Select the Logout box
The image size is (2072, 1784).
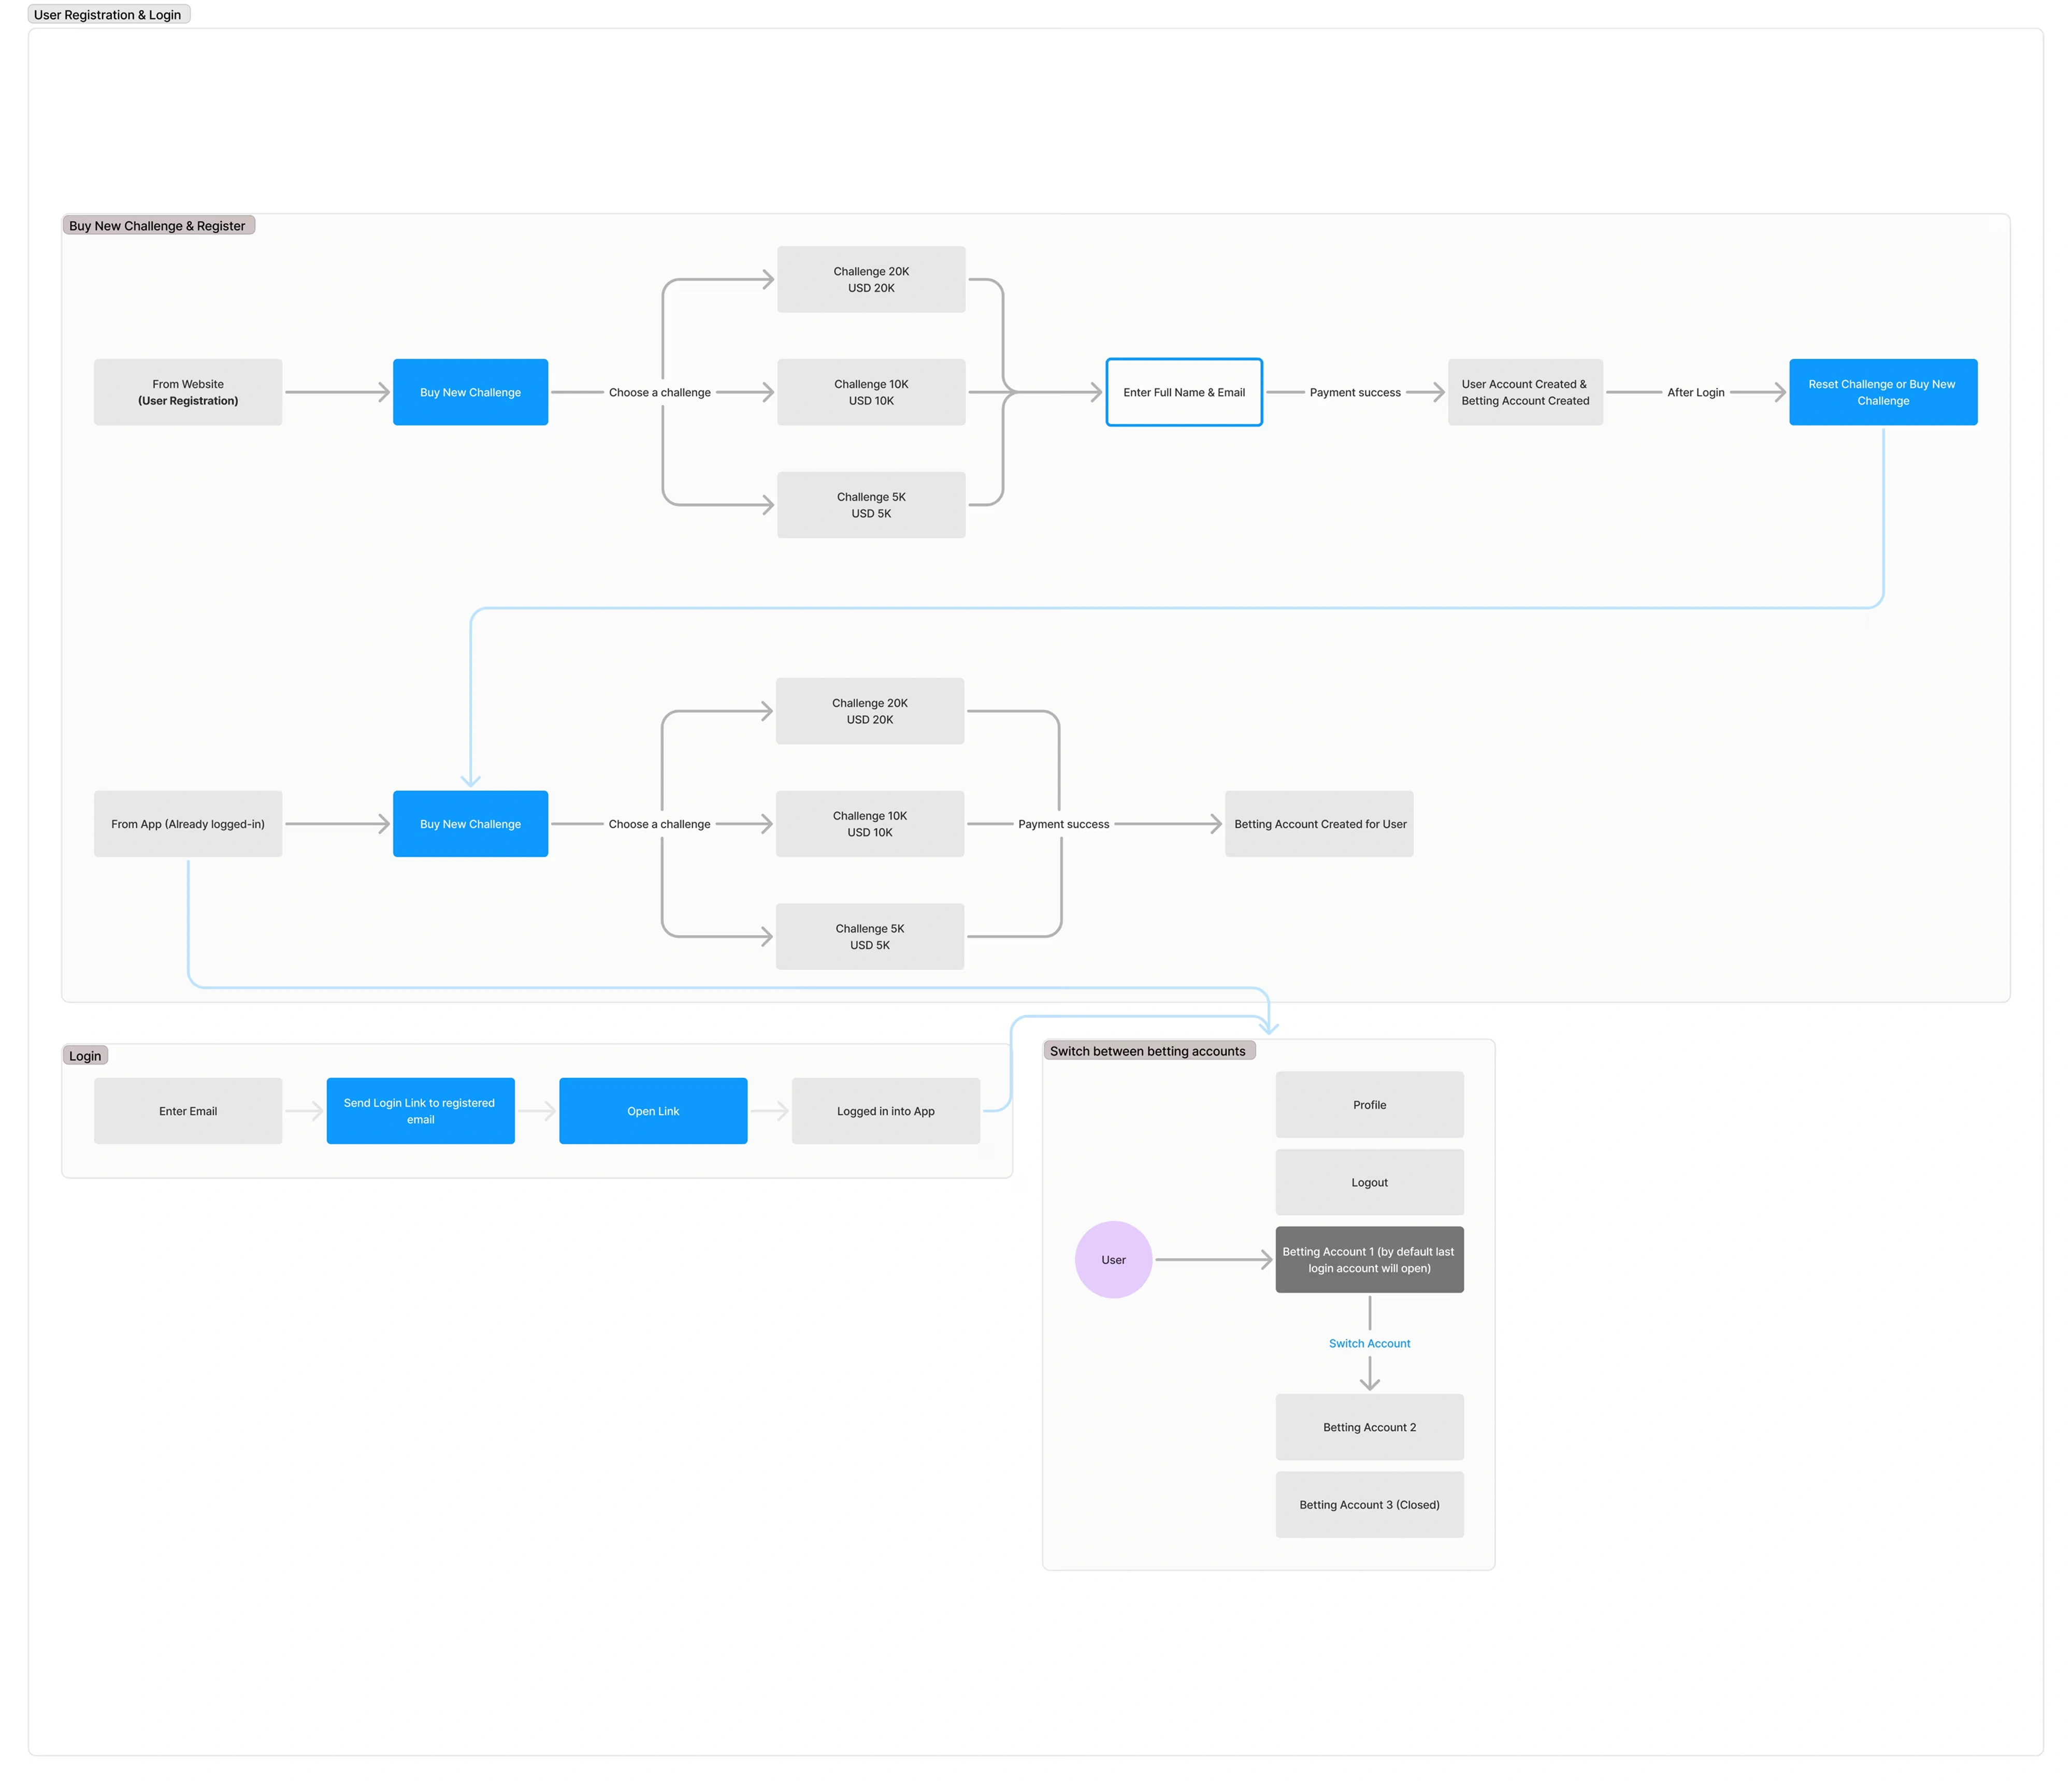[x=1369, y=1182]
